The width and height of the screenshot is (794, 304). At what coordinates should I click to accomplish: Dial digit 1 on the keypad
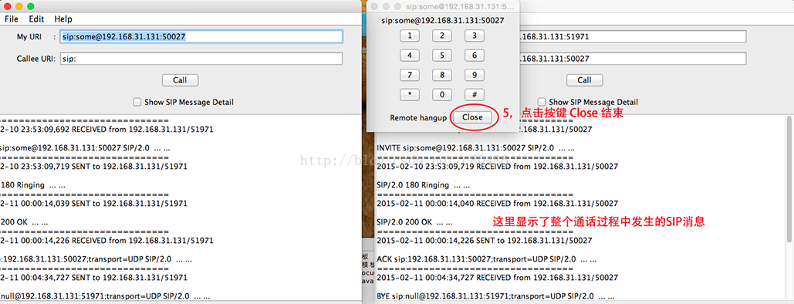point(410,35)
